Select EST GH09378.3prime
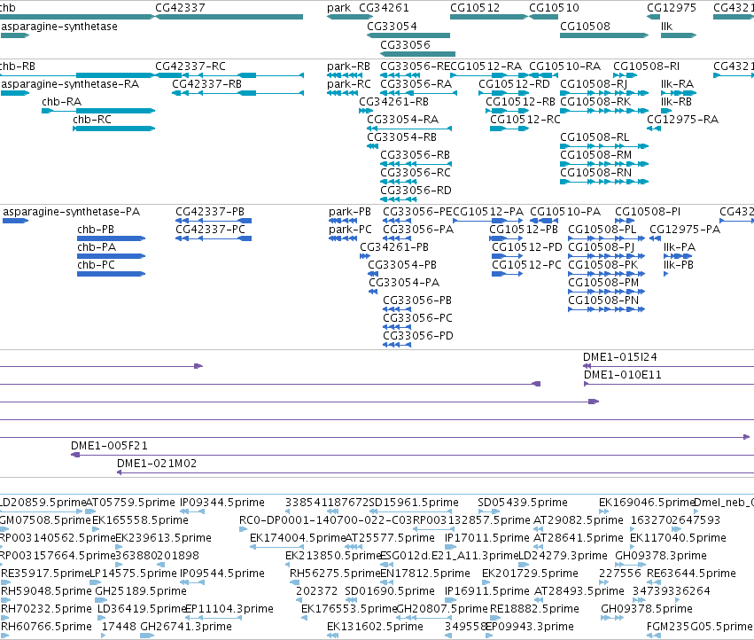 (x=661, y=556)
